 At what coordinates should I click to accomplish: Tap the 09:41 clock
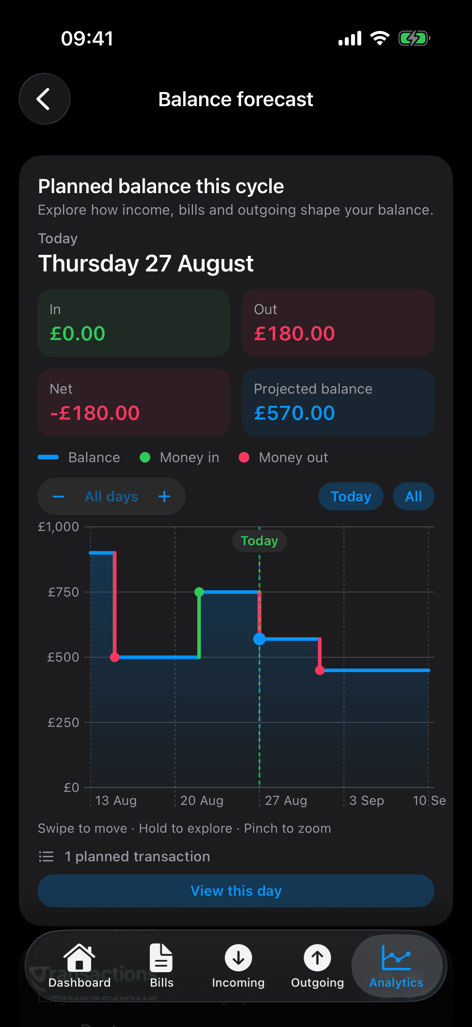coord(87,39)
